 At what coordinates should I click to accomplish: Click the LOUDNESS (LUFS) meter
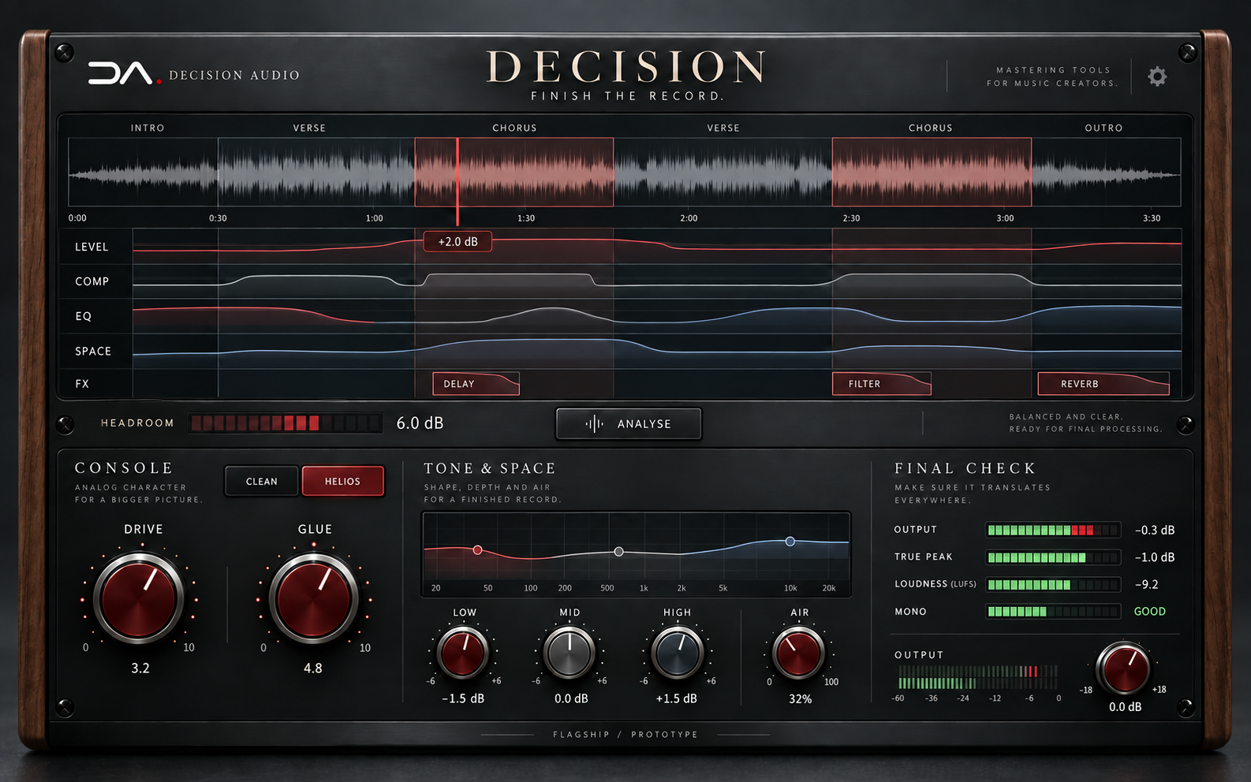[x=1053, y=584]
